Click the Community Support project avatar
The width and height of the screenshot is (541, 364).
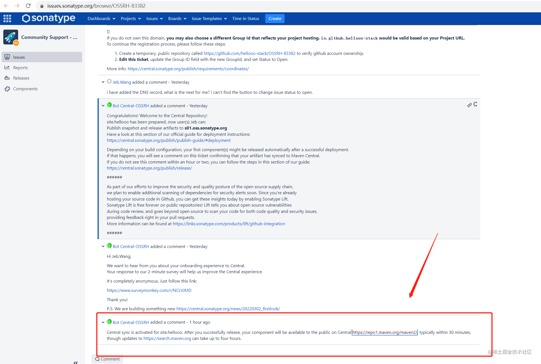click(x=11, y=37)
